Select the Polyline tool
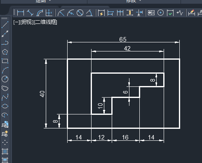This screenshot has width=202, height=163. [x=5, y=43]
